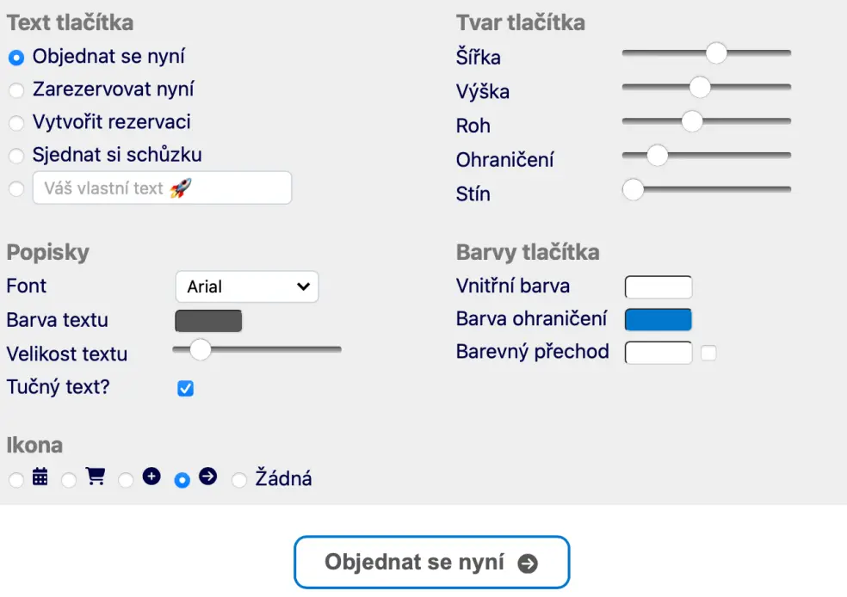Click the "Objednat se nyní" preview button
The image size is (847, 597).
(x=431, y=561)
